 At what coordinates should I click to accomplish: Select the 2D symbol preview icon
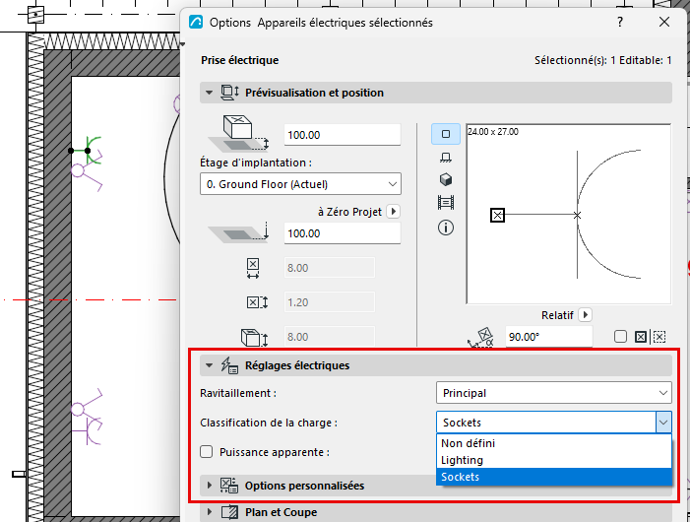(445, 134)
